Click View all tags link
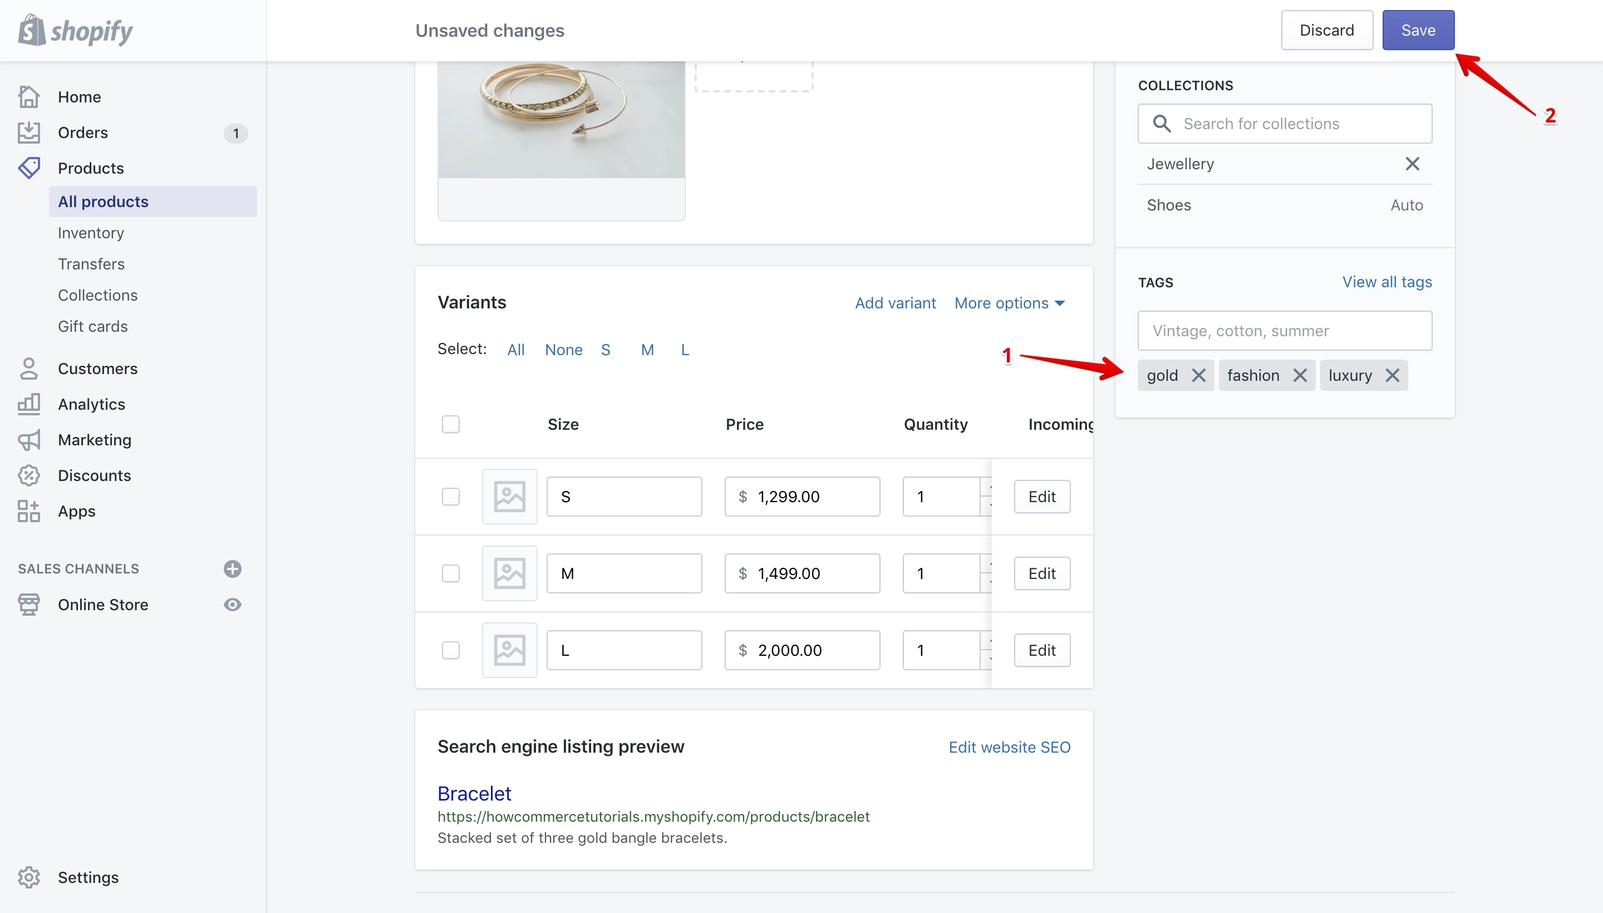Screen dimensions: 1603x913 click(1386, 282)
